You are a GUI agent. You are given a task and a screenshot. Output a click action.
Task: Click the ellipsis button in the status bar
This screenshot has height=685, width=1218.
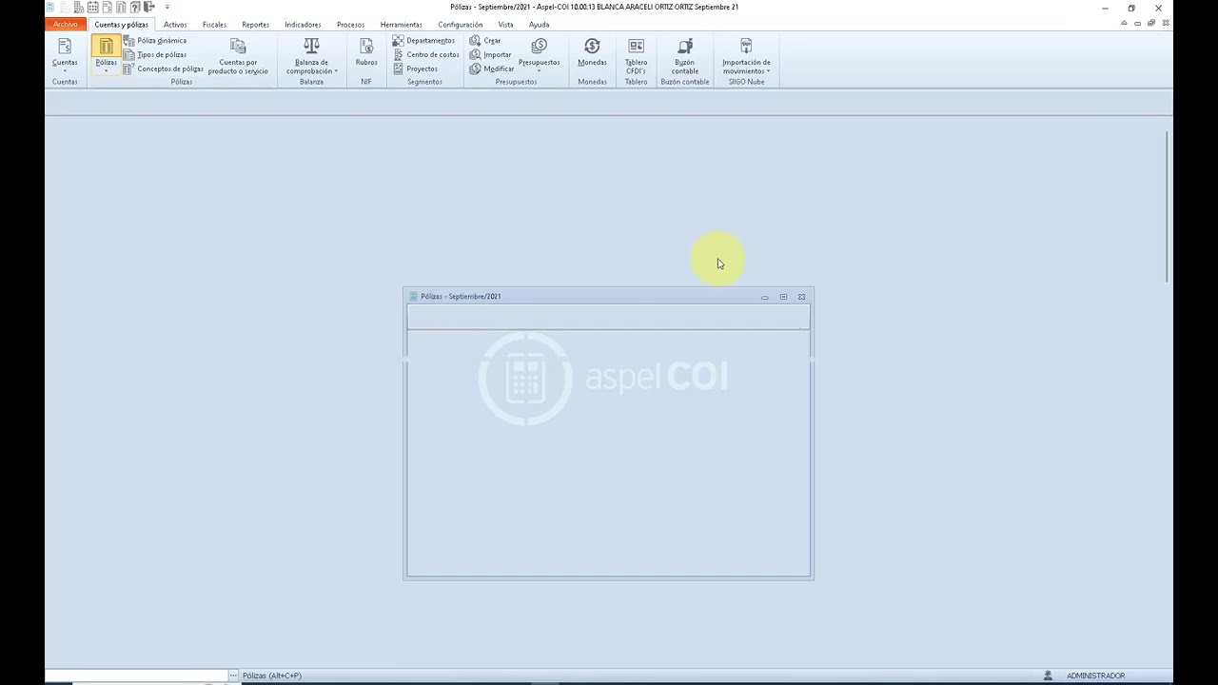(233, 675)
